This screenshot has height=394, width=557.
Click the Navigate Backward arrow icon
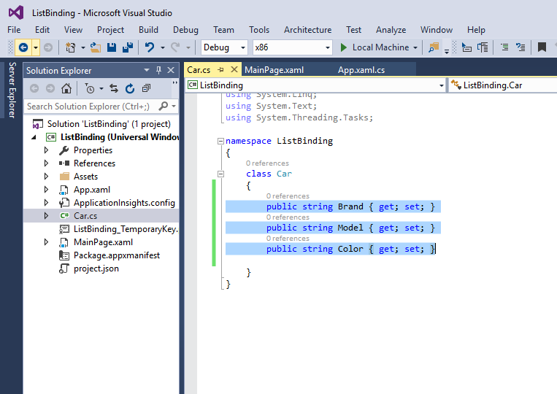(23, 47)
